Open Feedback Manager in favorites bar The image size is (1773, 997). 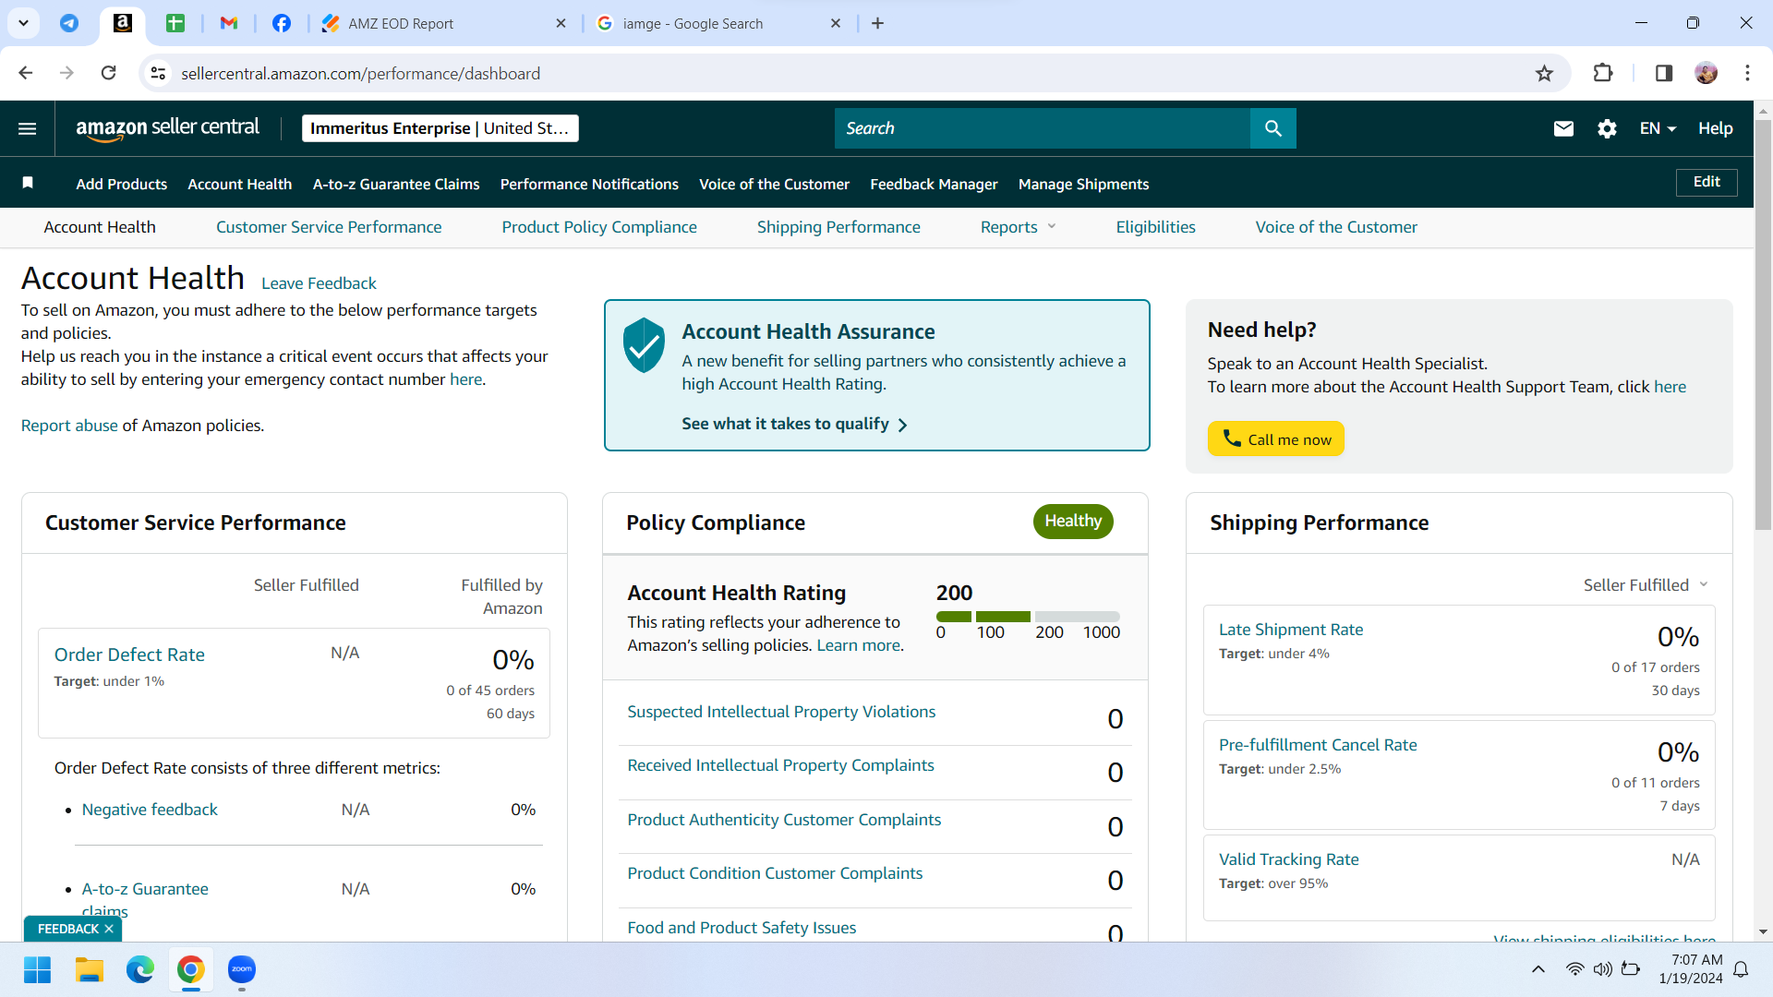[x=934, y=184]
